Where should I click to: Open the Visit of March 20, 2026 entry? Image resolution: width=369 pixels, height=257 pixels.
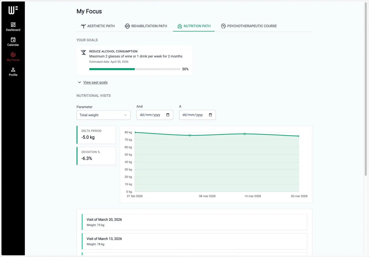click(x=195, y=222)
